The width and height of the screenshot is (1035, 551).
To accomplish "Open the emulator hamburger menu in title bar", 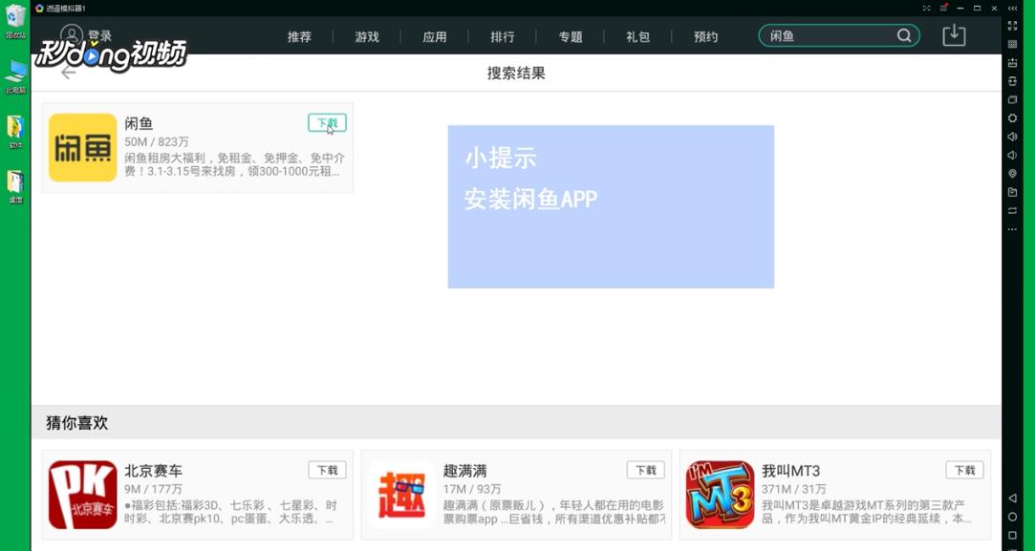I will point(943,8).
